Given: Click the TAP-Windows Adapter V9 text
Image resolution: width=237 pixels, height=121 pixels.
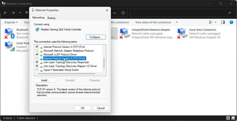Looking at the screenshot, I should point(205,37).
